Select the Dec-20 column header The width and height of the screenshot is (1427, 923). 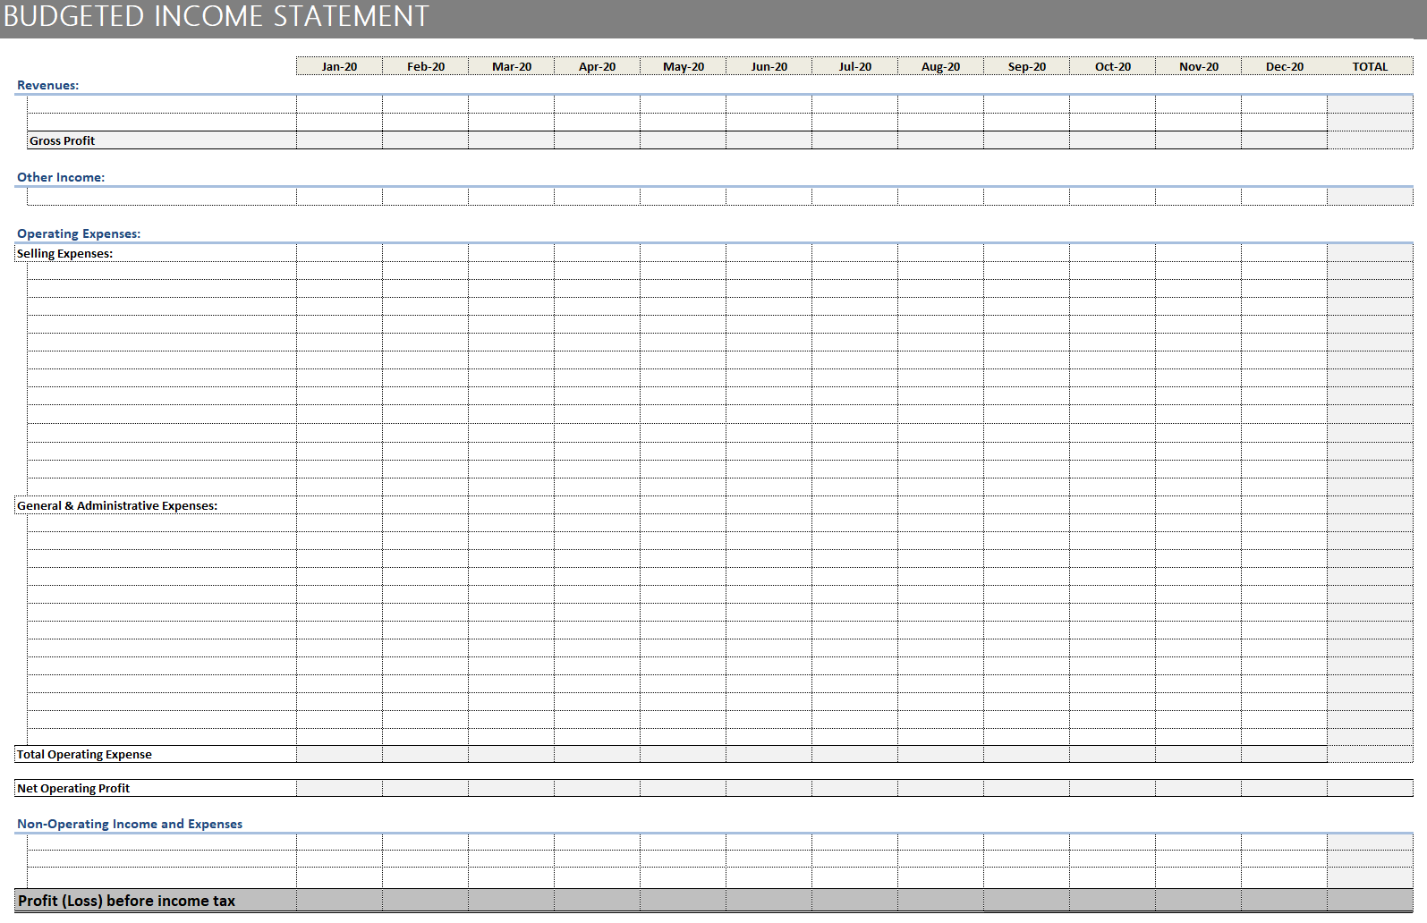(x=1284, y=66)
